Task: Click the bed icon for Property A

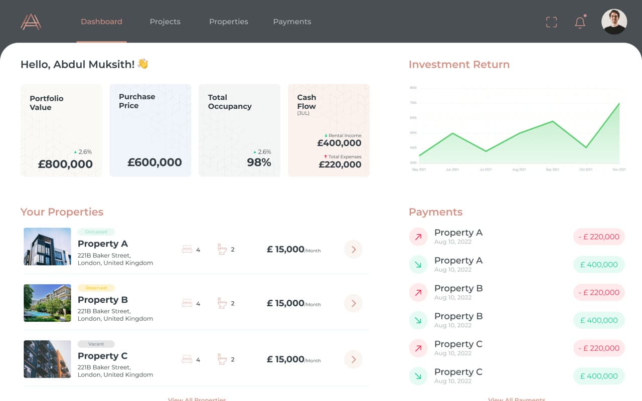Action: (x=187, y=249)
